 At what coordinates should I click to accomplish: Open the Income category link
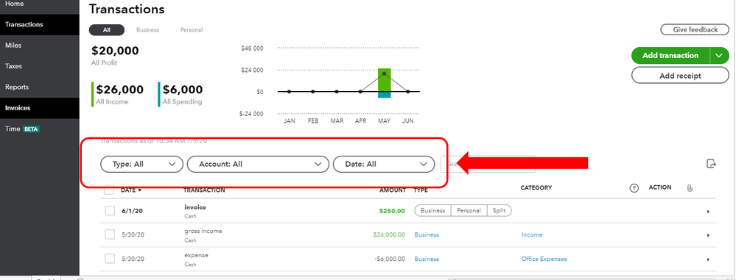[x=532, y=235]
